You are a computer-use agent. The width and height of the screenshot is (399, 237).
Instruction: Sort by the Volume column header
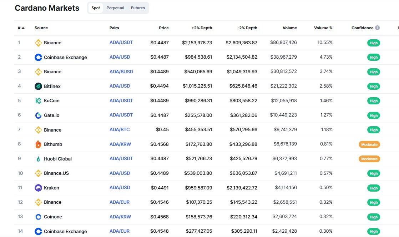tap(290, 28)
